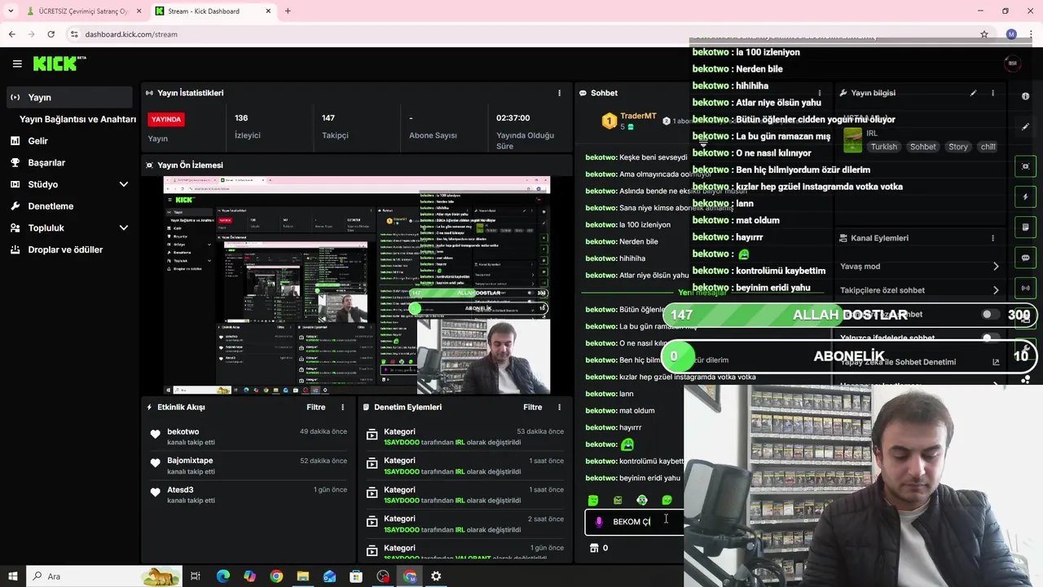The width and height of the screenshot is (1043, 587).
Task: Click the chat bubble icon in right rail
Action: click(x=1025, y=258)
